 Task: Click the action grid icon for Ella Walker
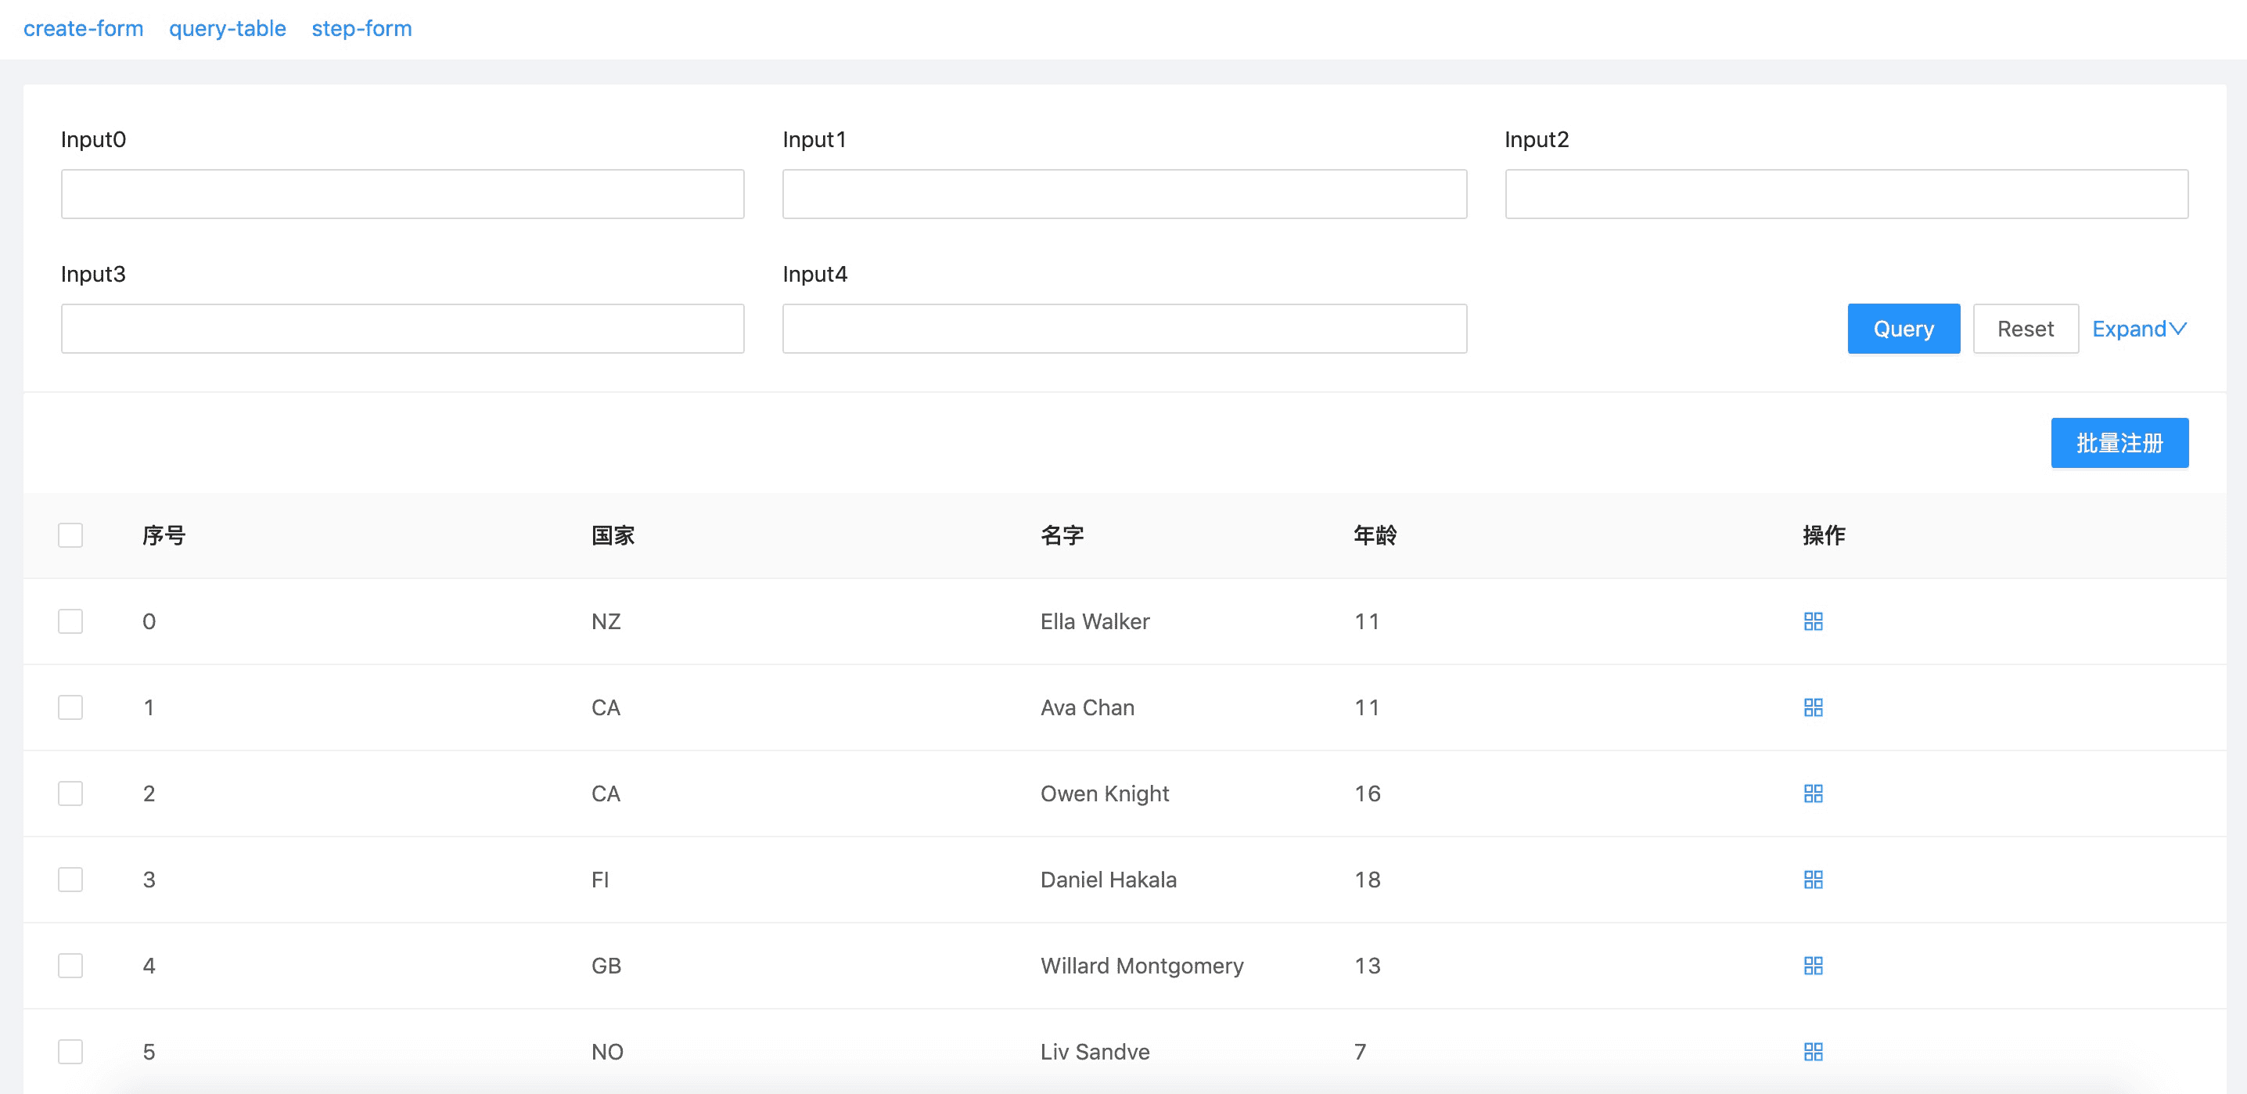click(x=1813, y=621)
